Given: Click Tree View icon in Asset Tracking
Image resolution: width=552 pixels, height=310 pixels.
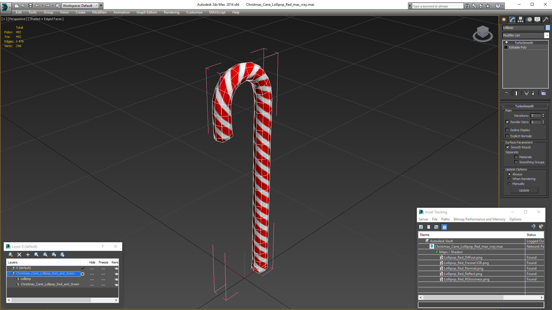Looking at the screenshot, I should point(436,227).
